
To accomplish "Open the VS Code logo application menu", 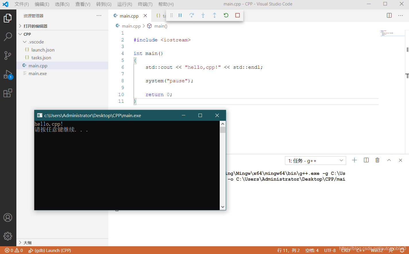I will tap(5, 4).
